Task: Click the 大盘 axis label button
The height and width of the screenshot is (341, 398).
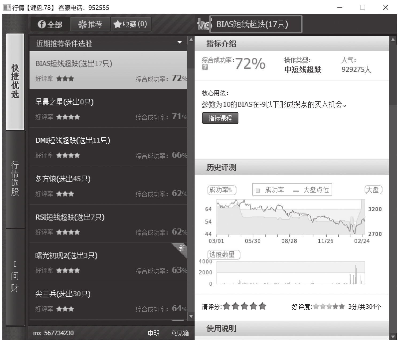Action: (373, 190)
